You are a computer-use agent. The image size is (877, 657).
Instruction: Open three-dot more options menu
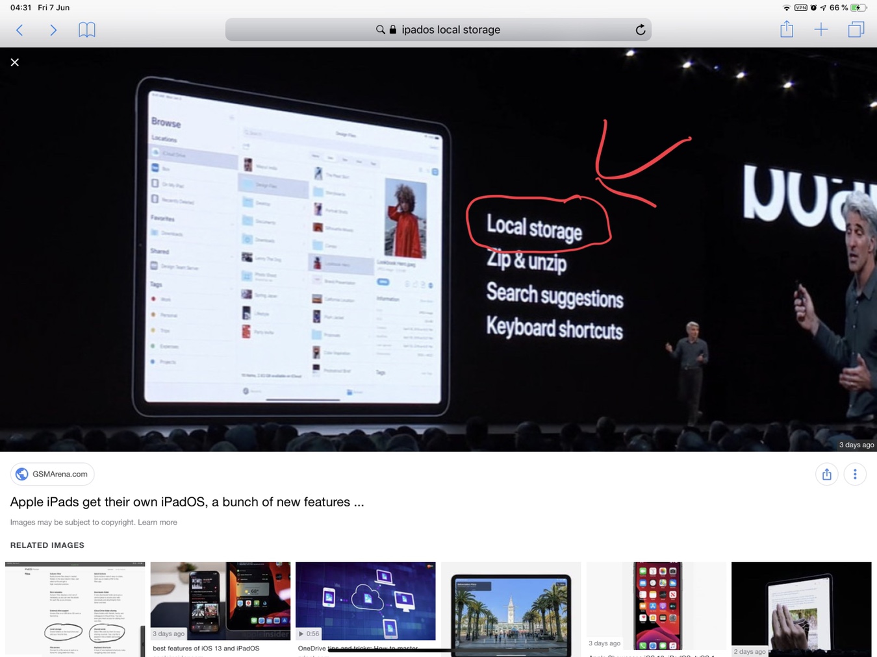tap(855, 475)
